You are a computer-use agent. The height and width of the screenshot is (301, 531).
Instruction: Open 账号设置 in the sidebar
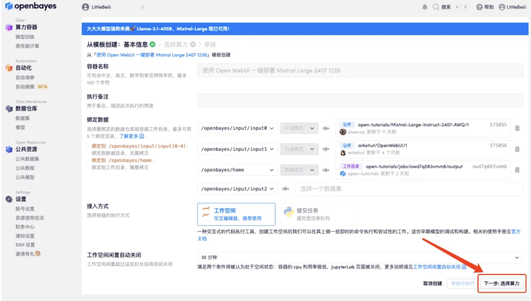[25, 209]
